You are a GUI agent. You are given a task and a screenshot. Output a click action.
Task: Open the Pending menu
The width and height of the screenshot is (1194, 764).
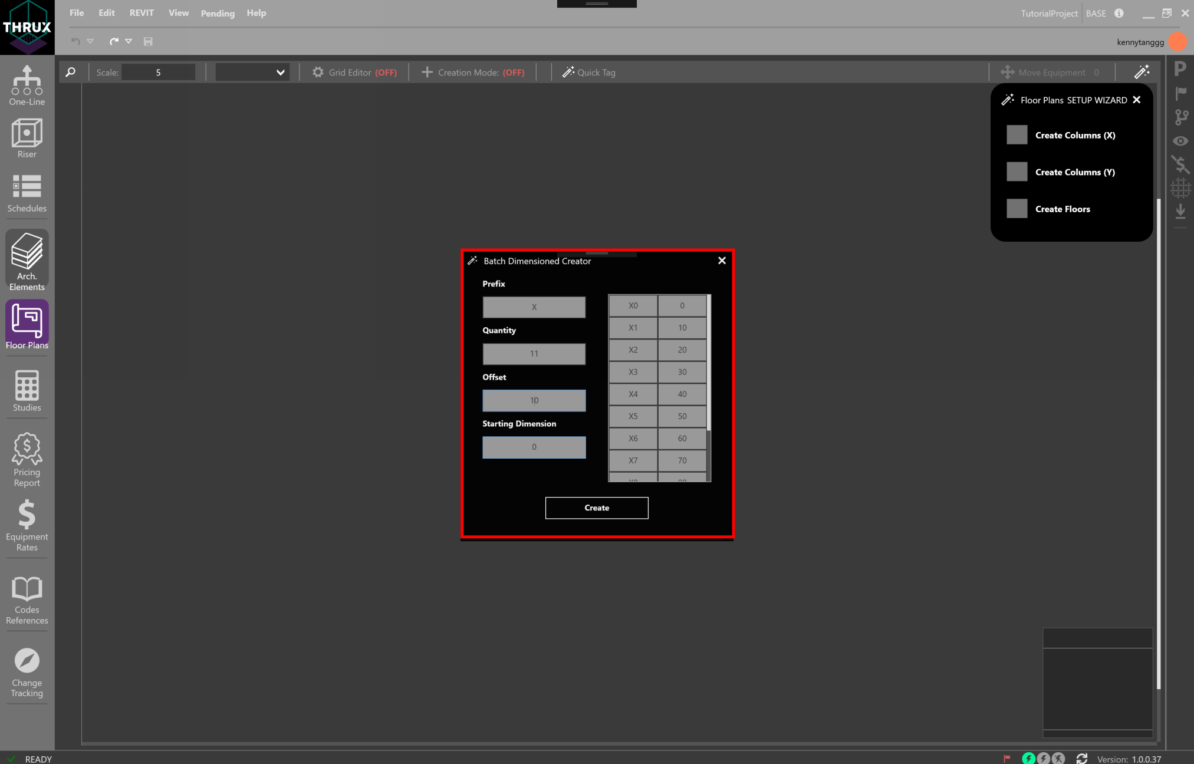[x=217, y=13]
